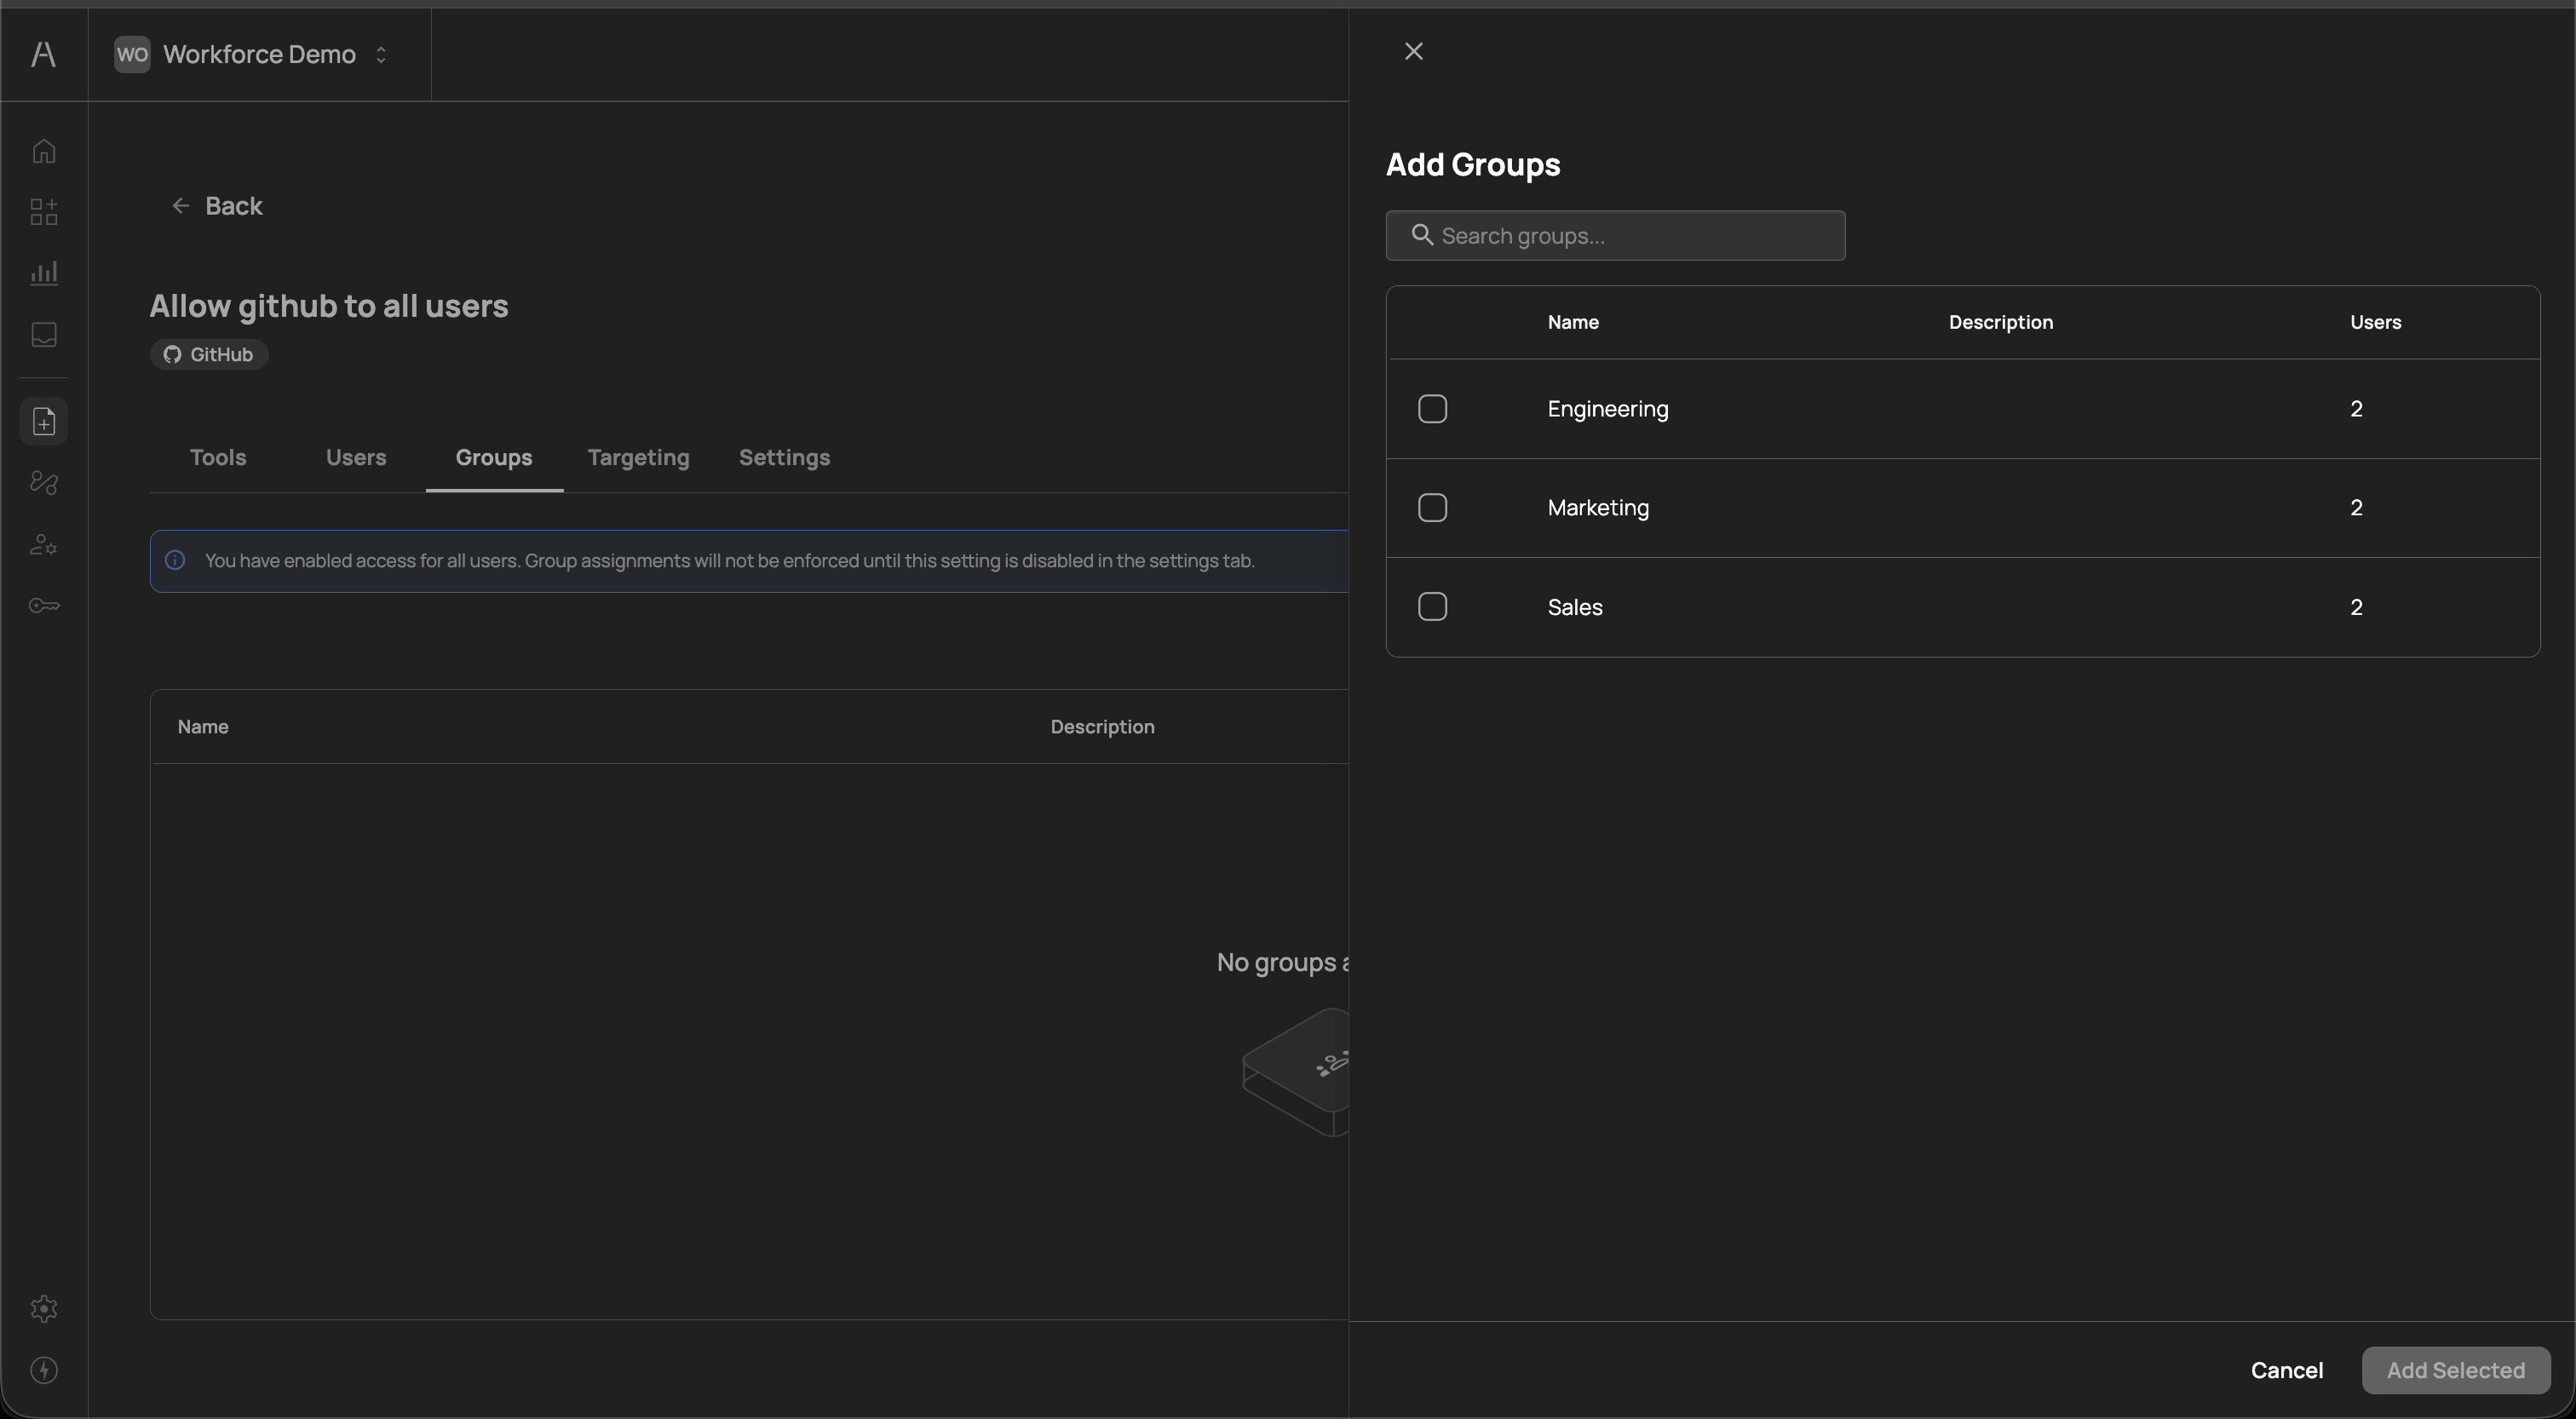Click the key icon in sidebar
This screenshot has width=2576, height=1419.
[44, 606]
